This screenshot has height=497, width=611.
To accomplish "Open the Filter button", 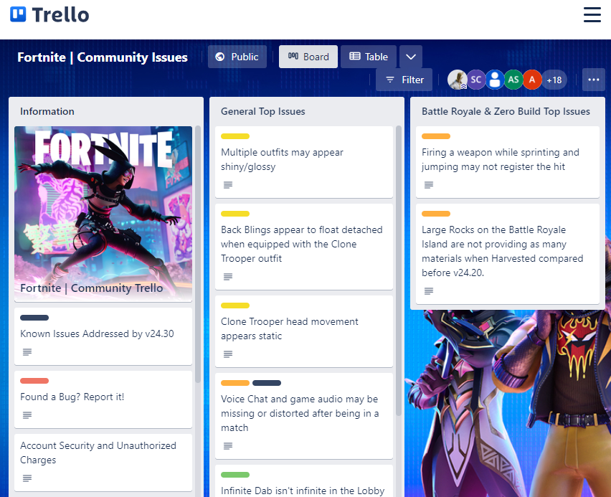I will (x=404, y=80).
